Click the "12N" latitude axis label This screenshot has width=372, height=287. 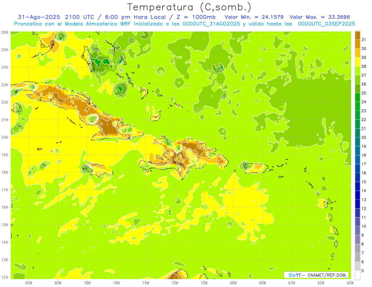click(4, 277)
